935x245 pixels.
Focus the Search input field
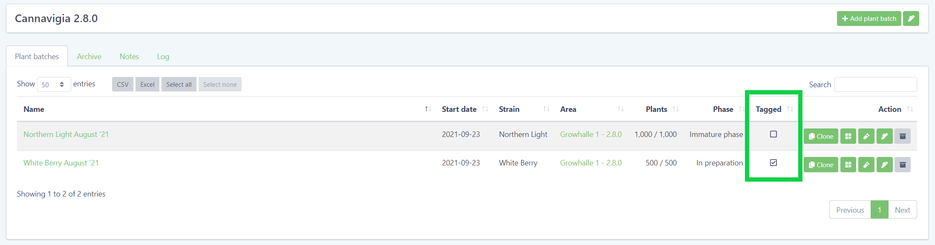coord(875,85)
